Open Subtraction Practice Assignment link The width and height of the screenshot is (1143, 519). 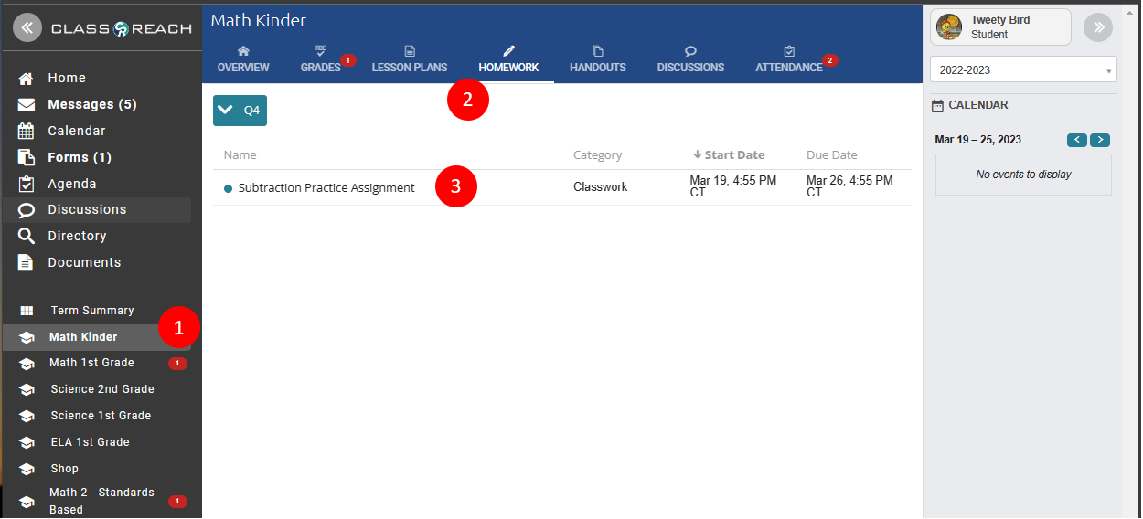click(x=326, y=188)
